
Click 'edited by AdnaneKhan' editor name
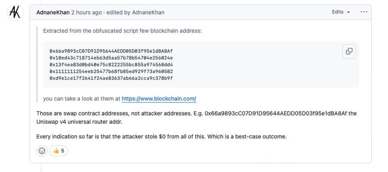(x=148, y=13)
